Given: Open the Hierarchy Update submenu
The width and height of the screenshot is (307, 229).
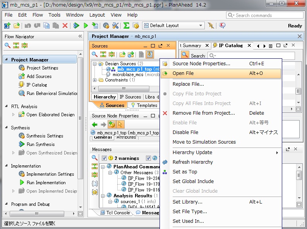Looking at the screenshot, I should click(221, 152).
